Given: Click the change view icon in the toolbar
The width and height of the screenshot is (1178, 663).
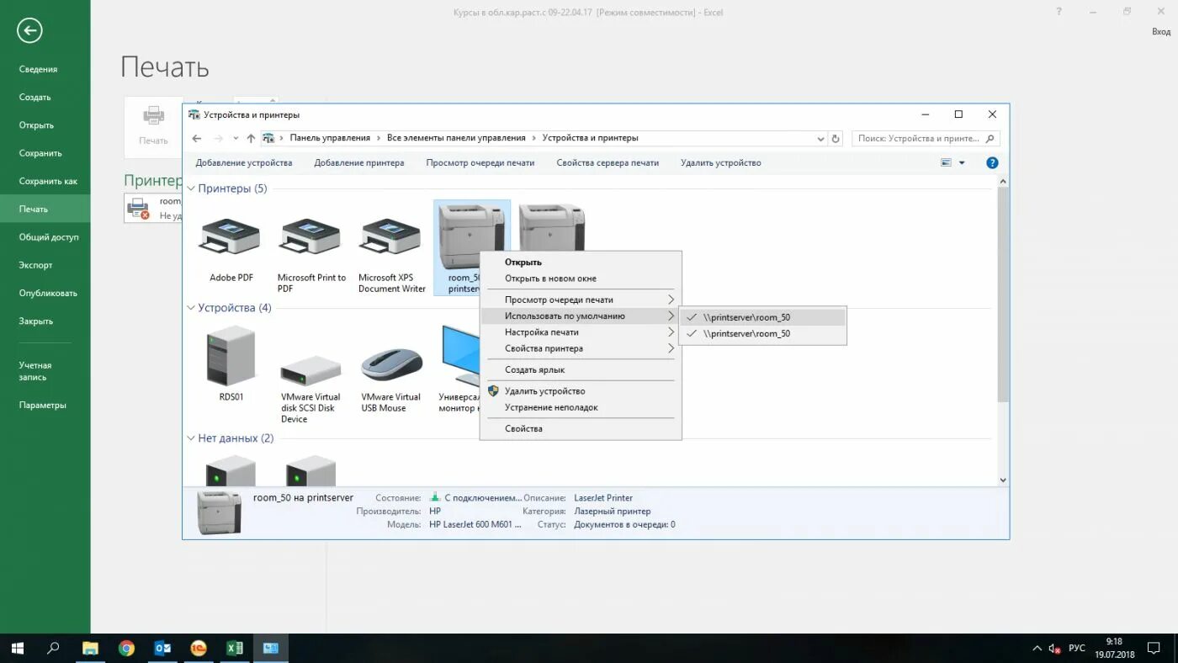Looking at the screenshot, I should point(947,163).
